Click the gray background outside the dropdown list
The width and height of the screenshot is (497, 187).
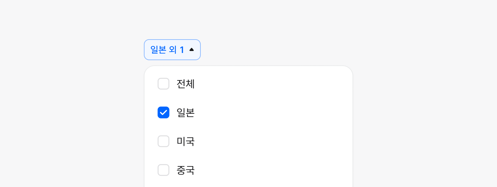(425, 98)
